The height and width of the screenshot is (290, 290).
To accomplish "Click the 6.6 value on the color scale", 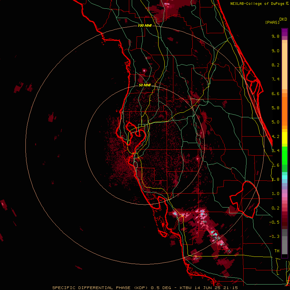I will click(x=275, y=93).
